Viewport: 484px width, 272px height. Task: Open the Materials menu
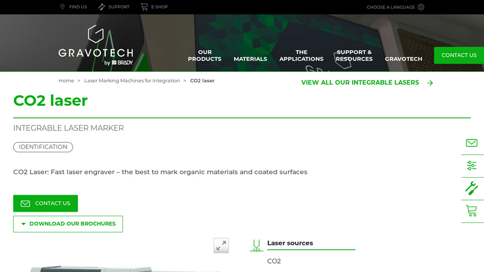(250, 59)
